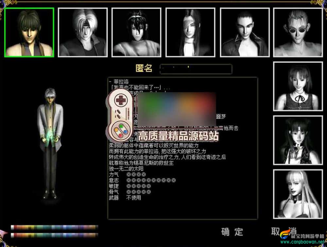Viewport: 327px width, 247px height.
Task: Click the 匿名 name input field
Action: tap(196, 69)
